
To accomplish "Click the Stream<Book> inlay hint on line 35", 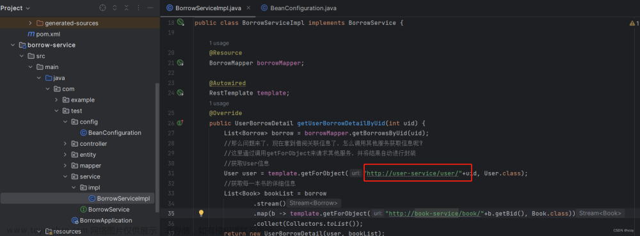I will pyautogui.click(x=600, y=213).
